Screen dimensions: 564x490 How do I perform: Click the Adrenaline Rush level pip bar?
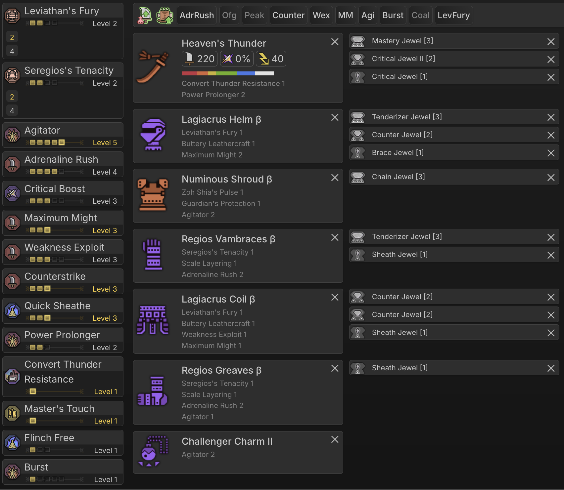click(55, 172)
